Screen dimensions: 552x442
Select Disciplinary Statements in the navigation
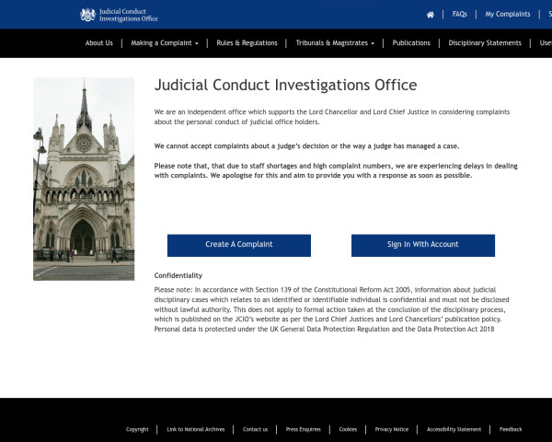click(x=485, y=43)
